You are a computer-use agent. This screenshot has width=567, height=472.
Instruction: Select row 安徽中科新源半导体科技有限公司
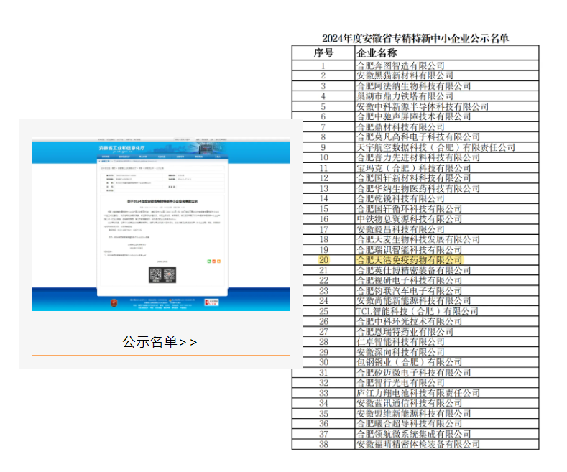tap(415, 106)
